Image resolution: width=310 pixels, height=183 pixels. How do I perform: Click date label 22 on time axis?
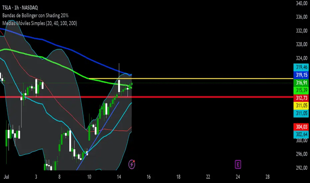click(x=208, y=177)
